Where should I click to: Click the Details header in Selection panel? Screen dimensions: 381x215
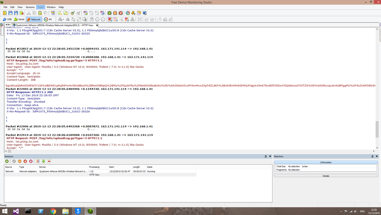click(326, 176)
